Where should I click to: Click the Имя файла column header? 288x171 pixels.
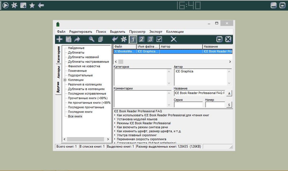148,47
